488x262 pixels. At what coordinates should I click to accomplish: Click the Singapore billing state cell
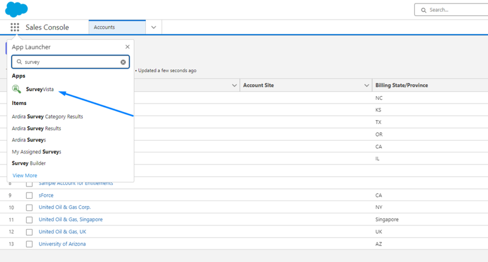pos(387,219)
